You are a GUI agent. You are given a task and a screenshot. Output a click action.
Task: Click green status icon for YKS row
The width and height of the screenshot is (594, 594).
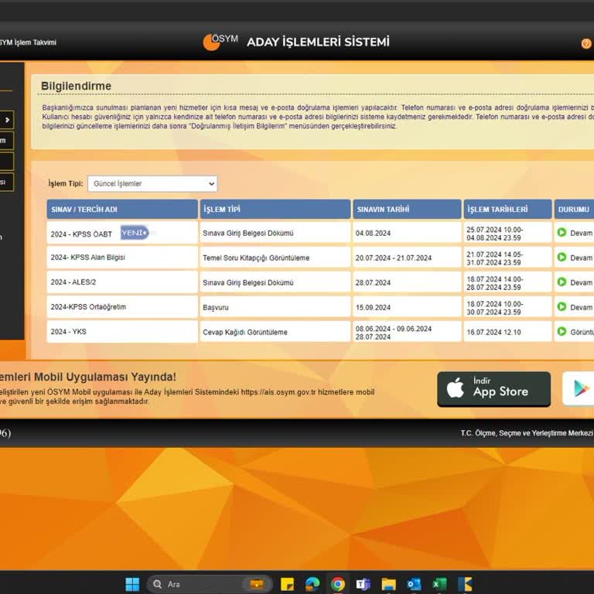pos(562,332)
